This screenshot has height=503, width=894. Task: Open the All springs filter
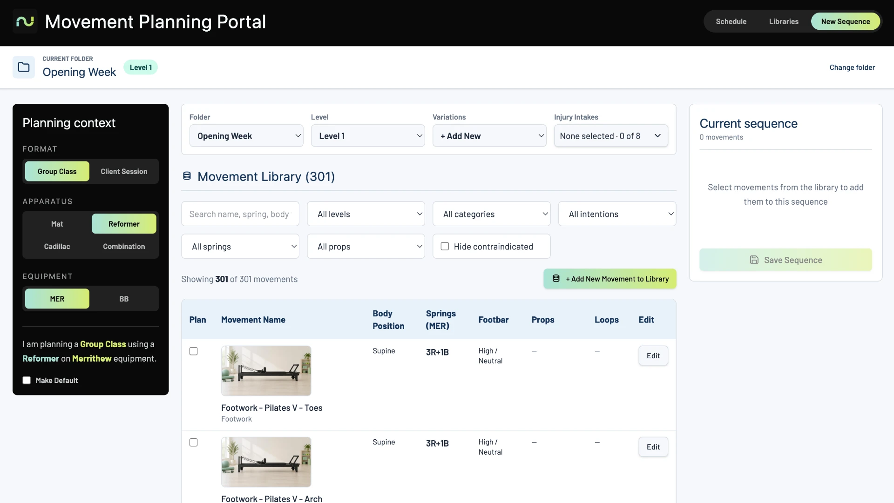pyautogui.click(x=240, y=246)
